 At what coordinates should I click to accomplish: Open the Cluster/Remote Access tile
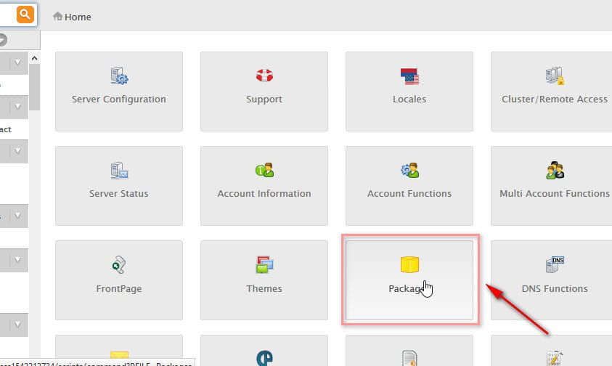[554, 91]
